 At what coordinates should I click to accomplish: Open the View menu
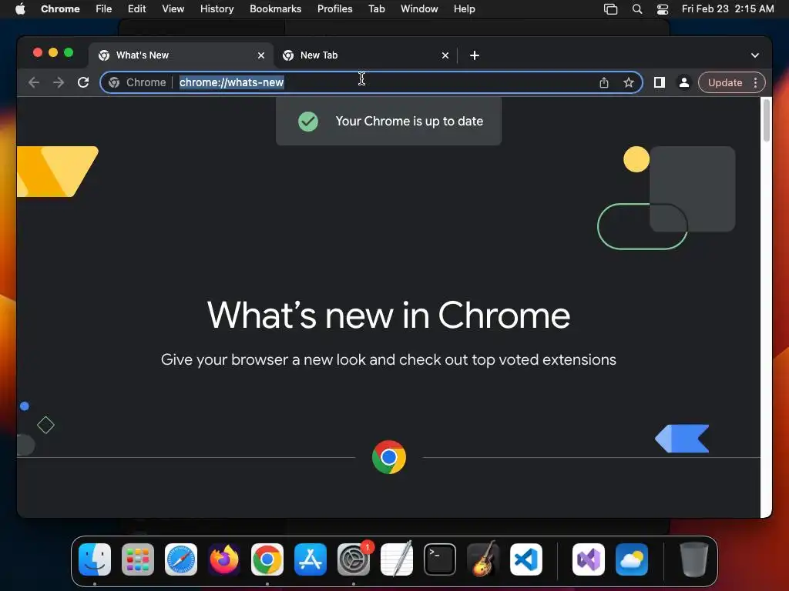(x=173, y=9)
